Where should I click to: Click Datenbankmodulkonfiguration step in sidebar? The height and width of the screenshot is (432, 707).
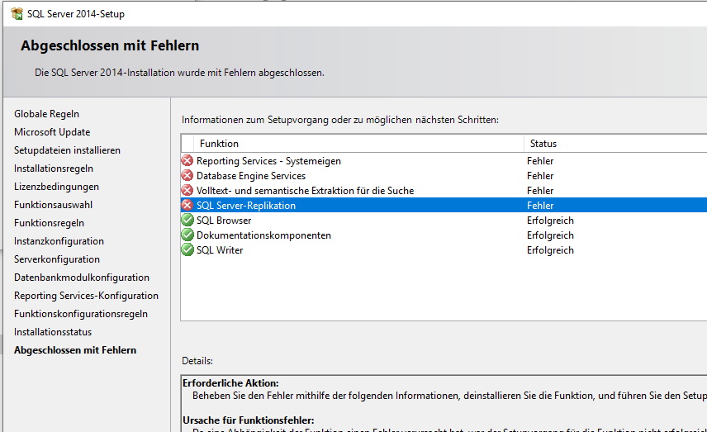click(x=82, y=278)
